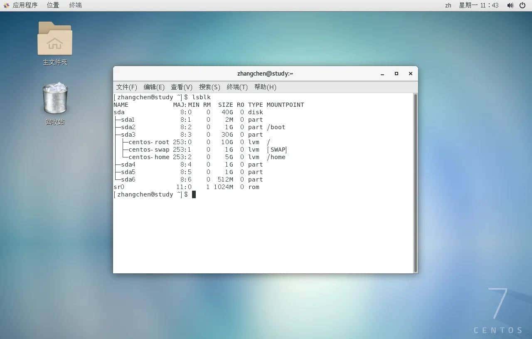Click the sda5 partition name
The width and height of the screenshot is (532, 339).
pyautogui.click(x=128, y=172)
